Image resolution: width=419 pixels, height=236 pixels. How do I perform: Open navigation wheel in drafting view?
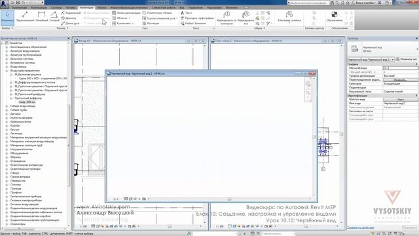point(308,83)
